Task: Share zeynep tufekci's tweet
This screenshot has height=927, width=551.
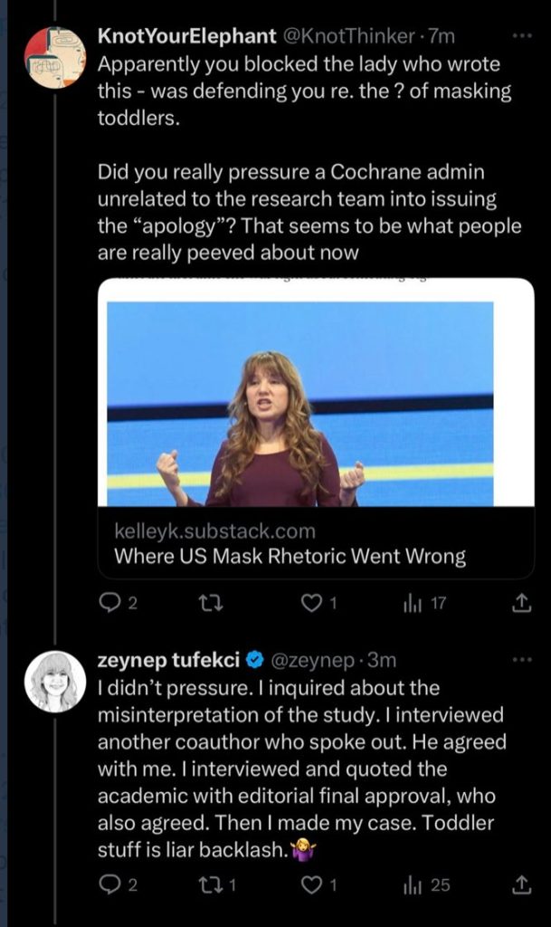Action: 521,885
